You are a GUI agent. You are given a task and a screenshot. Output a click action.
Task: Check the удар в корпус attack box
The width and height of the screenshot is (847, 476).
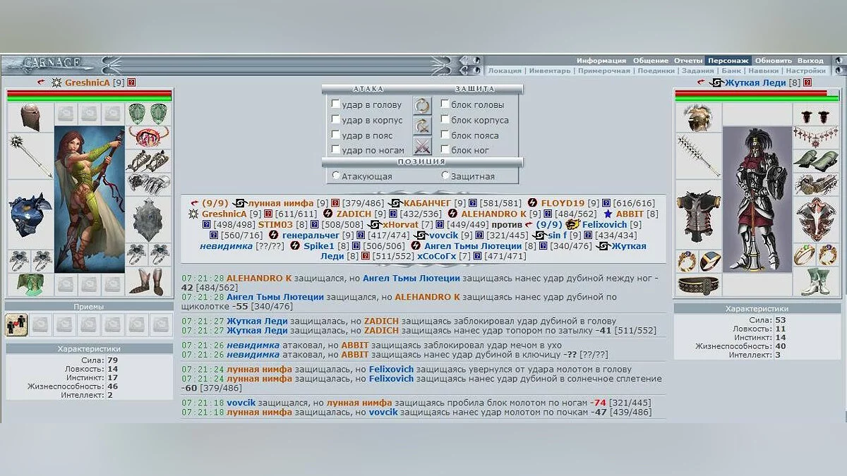tap(336, 120)
